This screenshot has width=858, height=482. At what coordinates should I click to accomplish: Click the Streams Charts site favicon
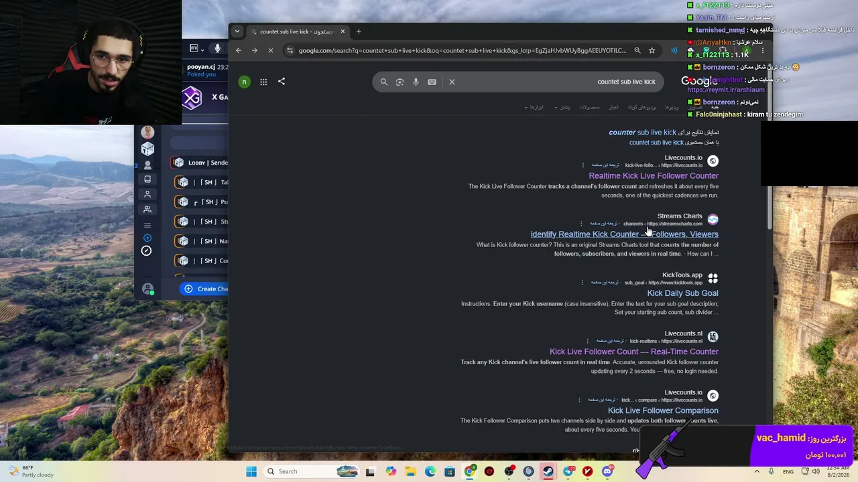tap(713, 220)
